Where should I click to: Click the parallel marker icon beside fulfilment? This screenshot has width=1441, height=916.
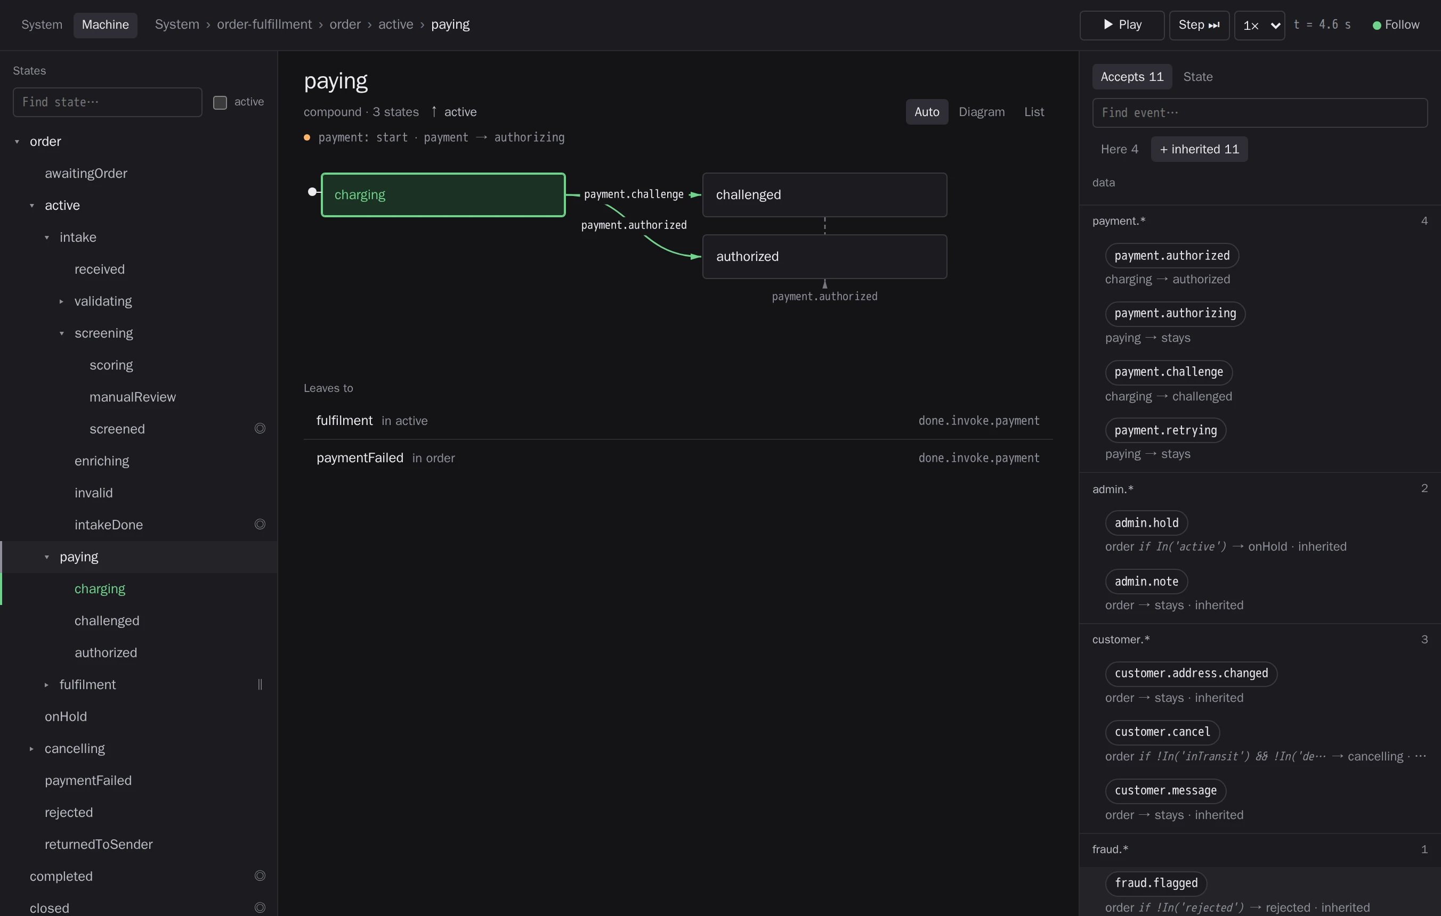click(260, 685)
